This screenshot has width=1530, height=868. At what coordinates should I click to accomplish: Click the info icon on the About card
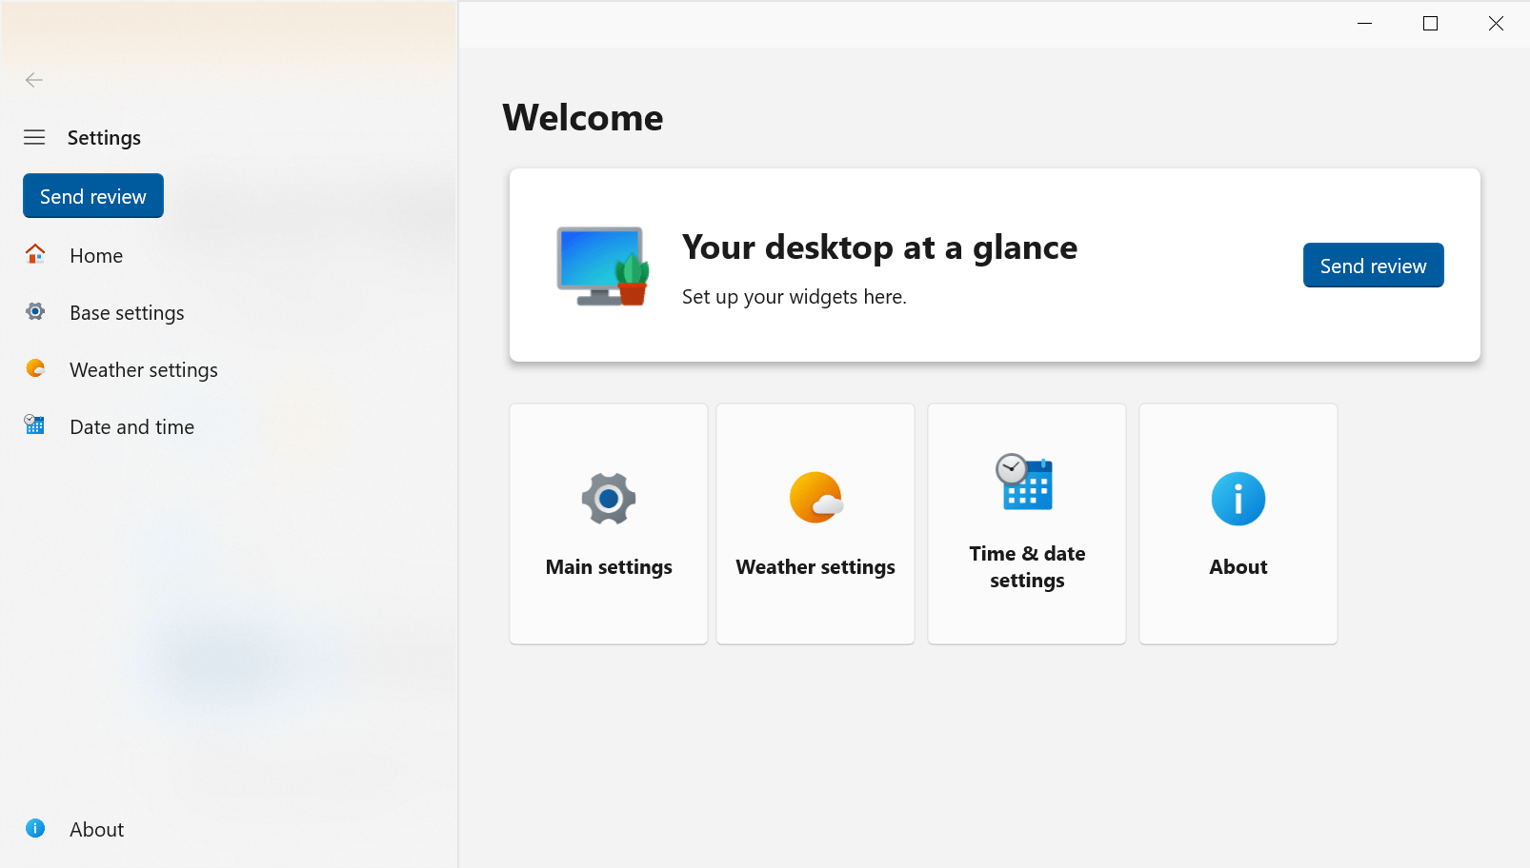click(1238, 498)
